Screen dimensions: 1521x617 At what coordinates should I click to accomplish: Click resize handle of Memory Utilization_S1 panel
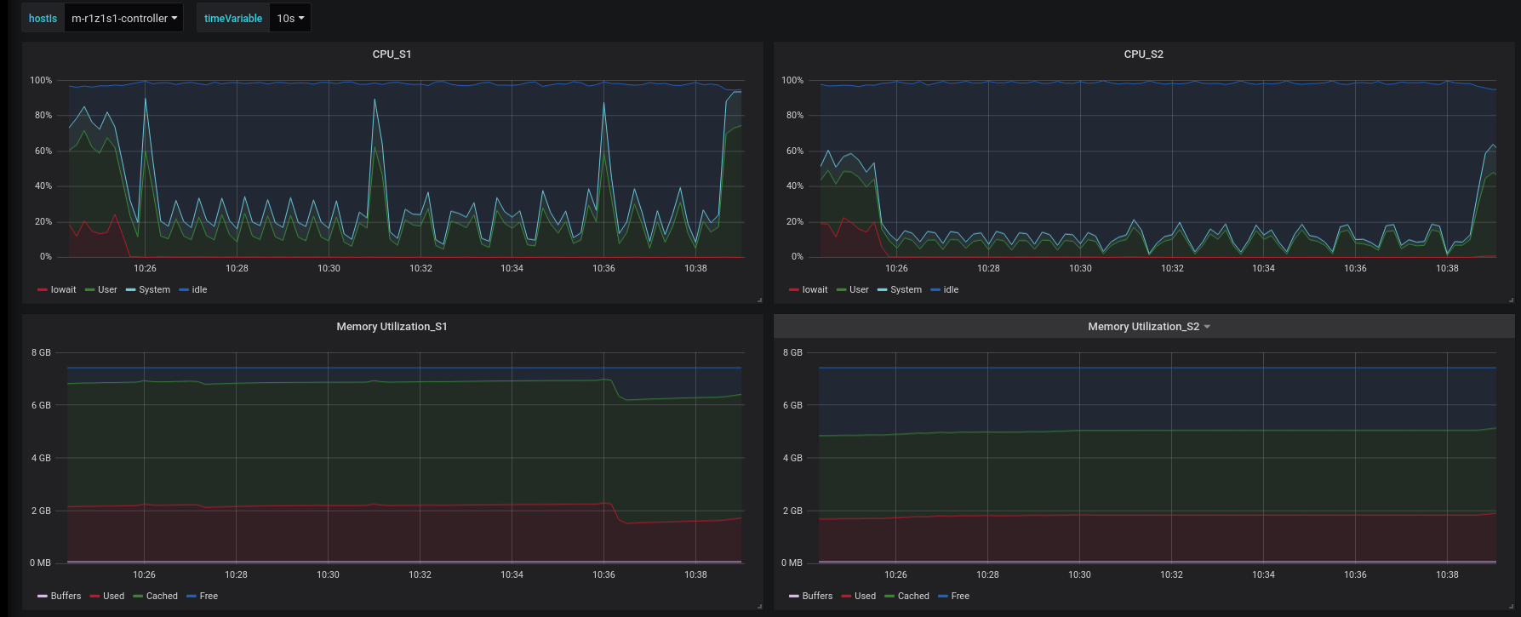(x=759, y=606)
